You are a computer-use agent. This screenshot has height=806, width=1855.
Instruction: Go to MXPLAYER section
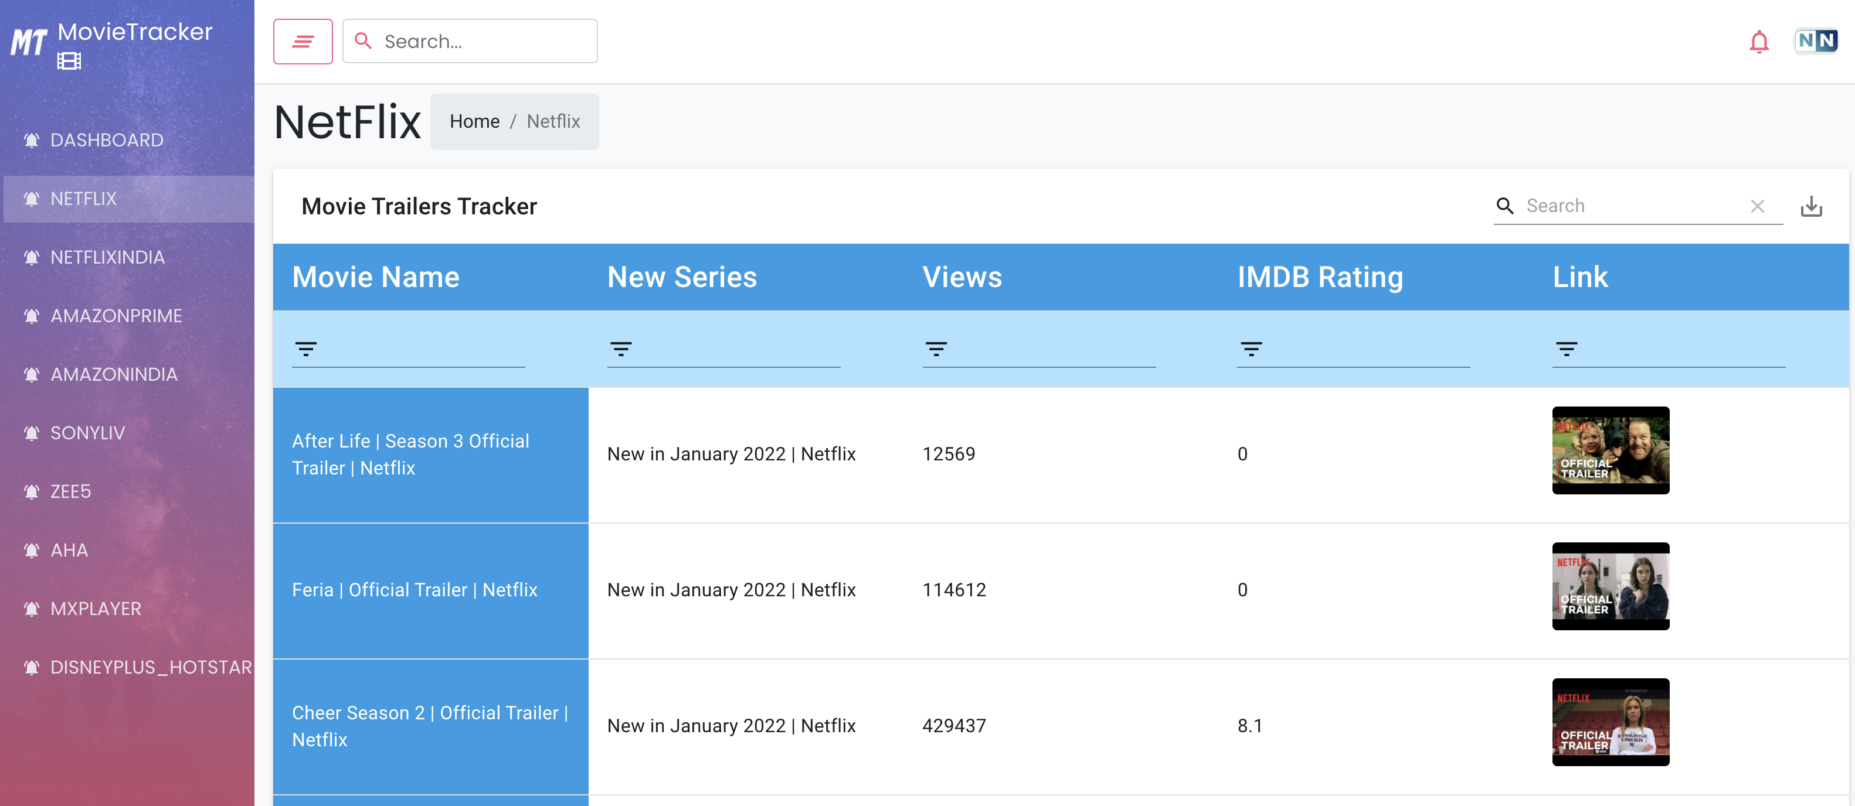coord(129,609)
